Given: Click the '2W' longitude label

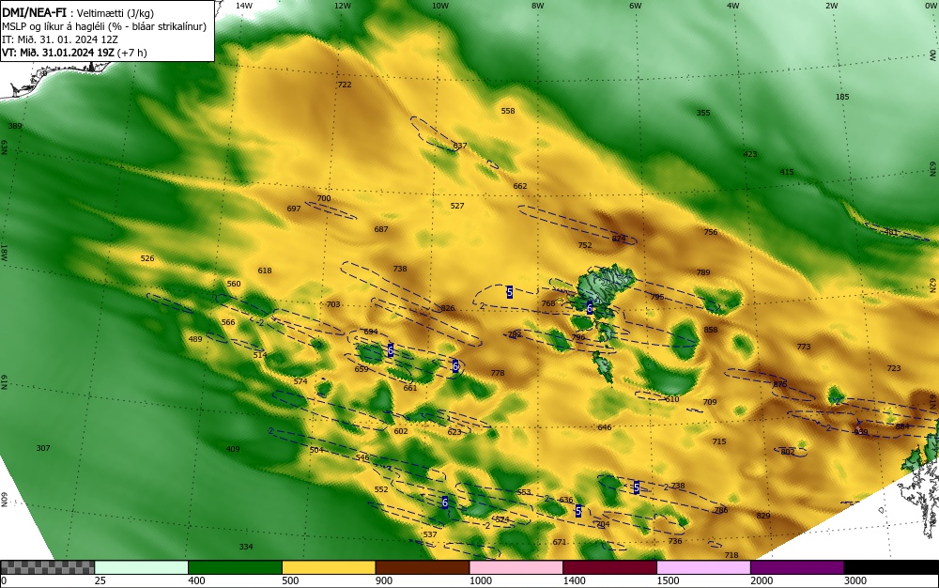Looking at the screenshot, I should [831, 6].
